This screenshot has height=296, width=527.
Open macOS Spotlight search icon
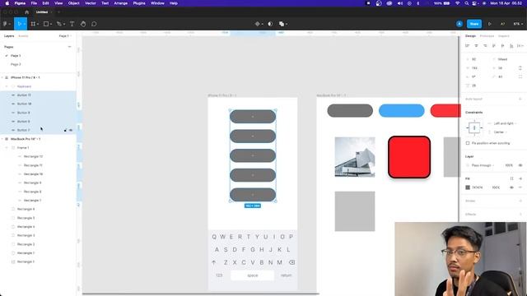(x=467, y=3)
